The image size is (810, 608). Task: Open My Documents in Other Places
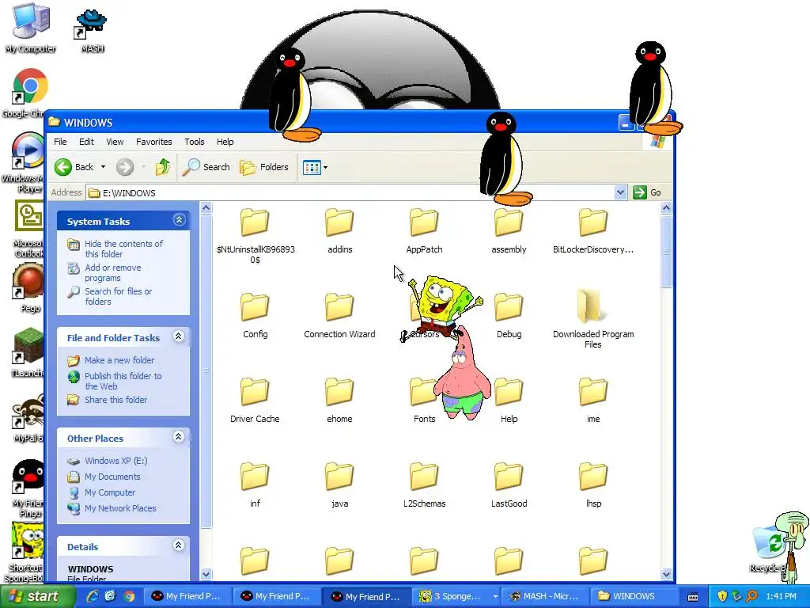pyautogui.click(x=112, y=477)
